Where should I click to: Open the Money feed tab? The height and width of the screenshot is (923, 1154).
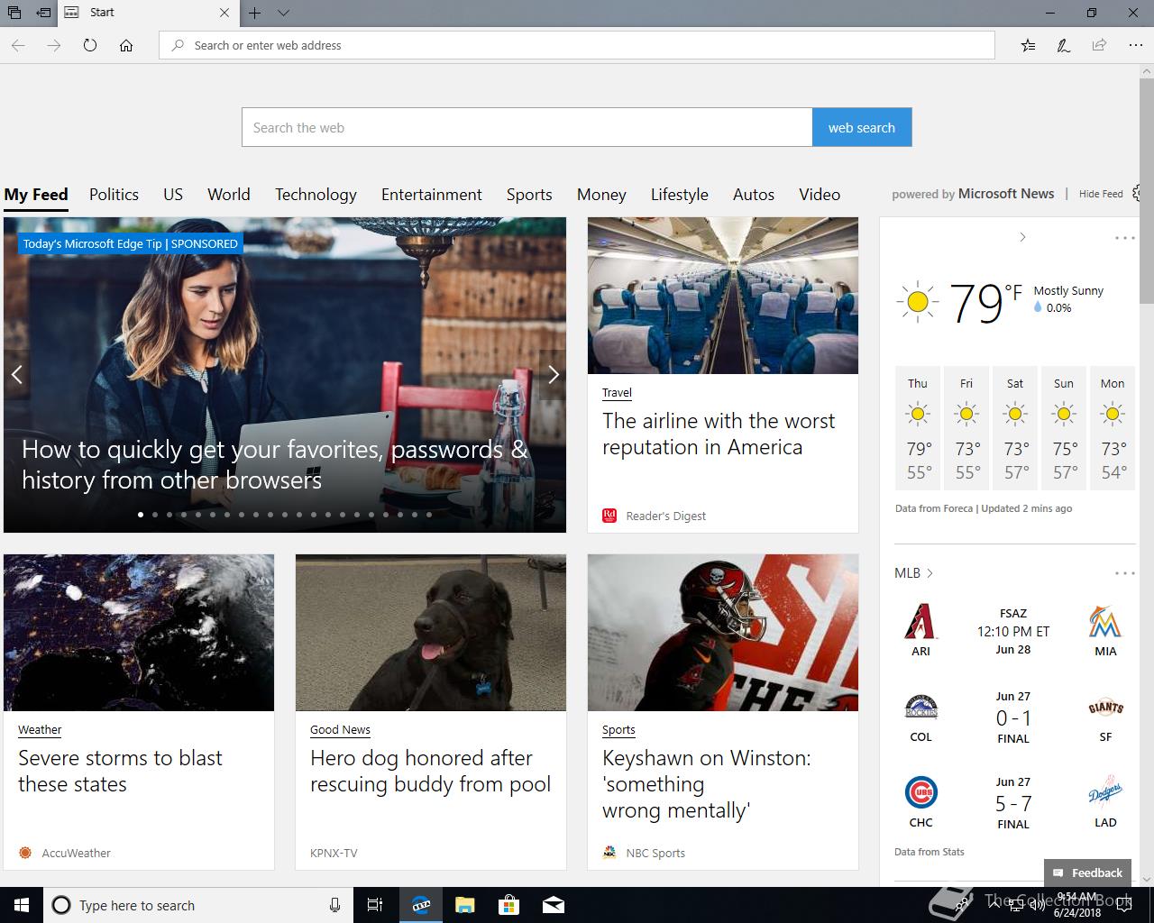pyautogui.click(x=601, y=195)
